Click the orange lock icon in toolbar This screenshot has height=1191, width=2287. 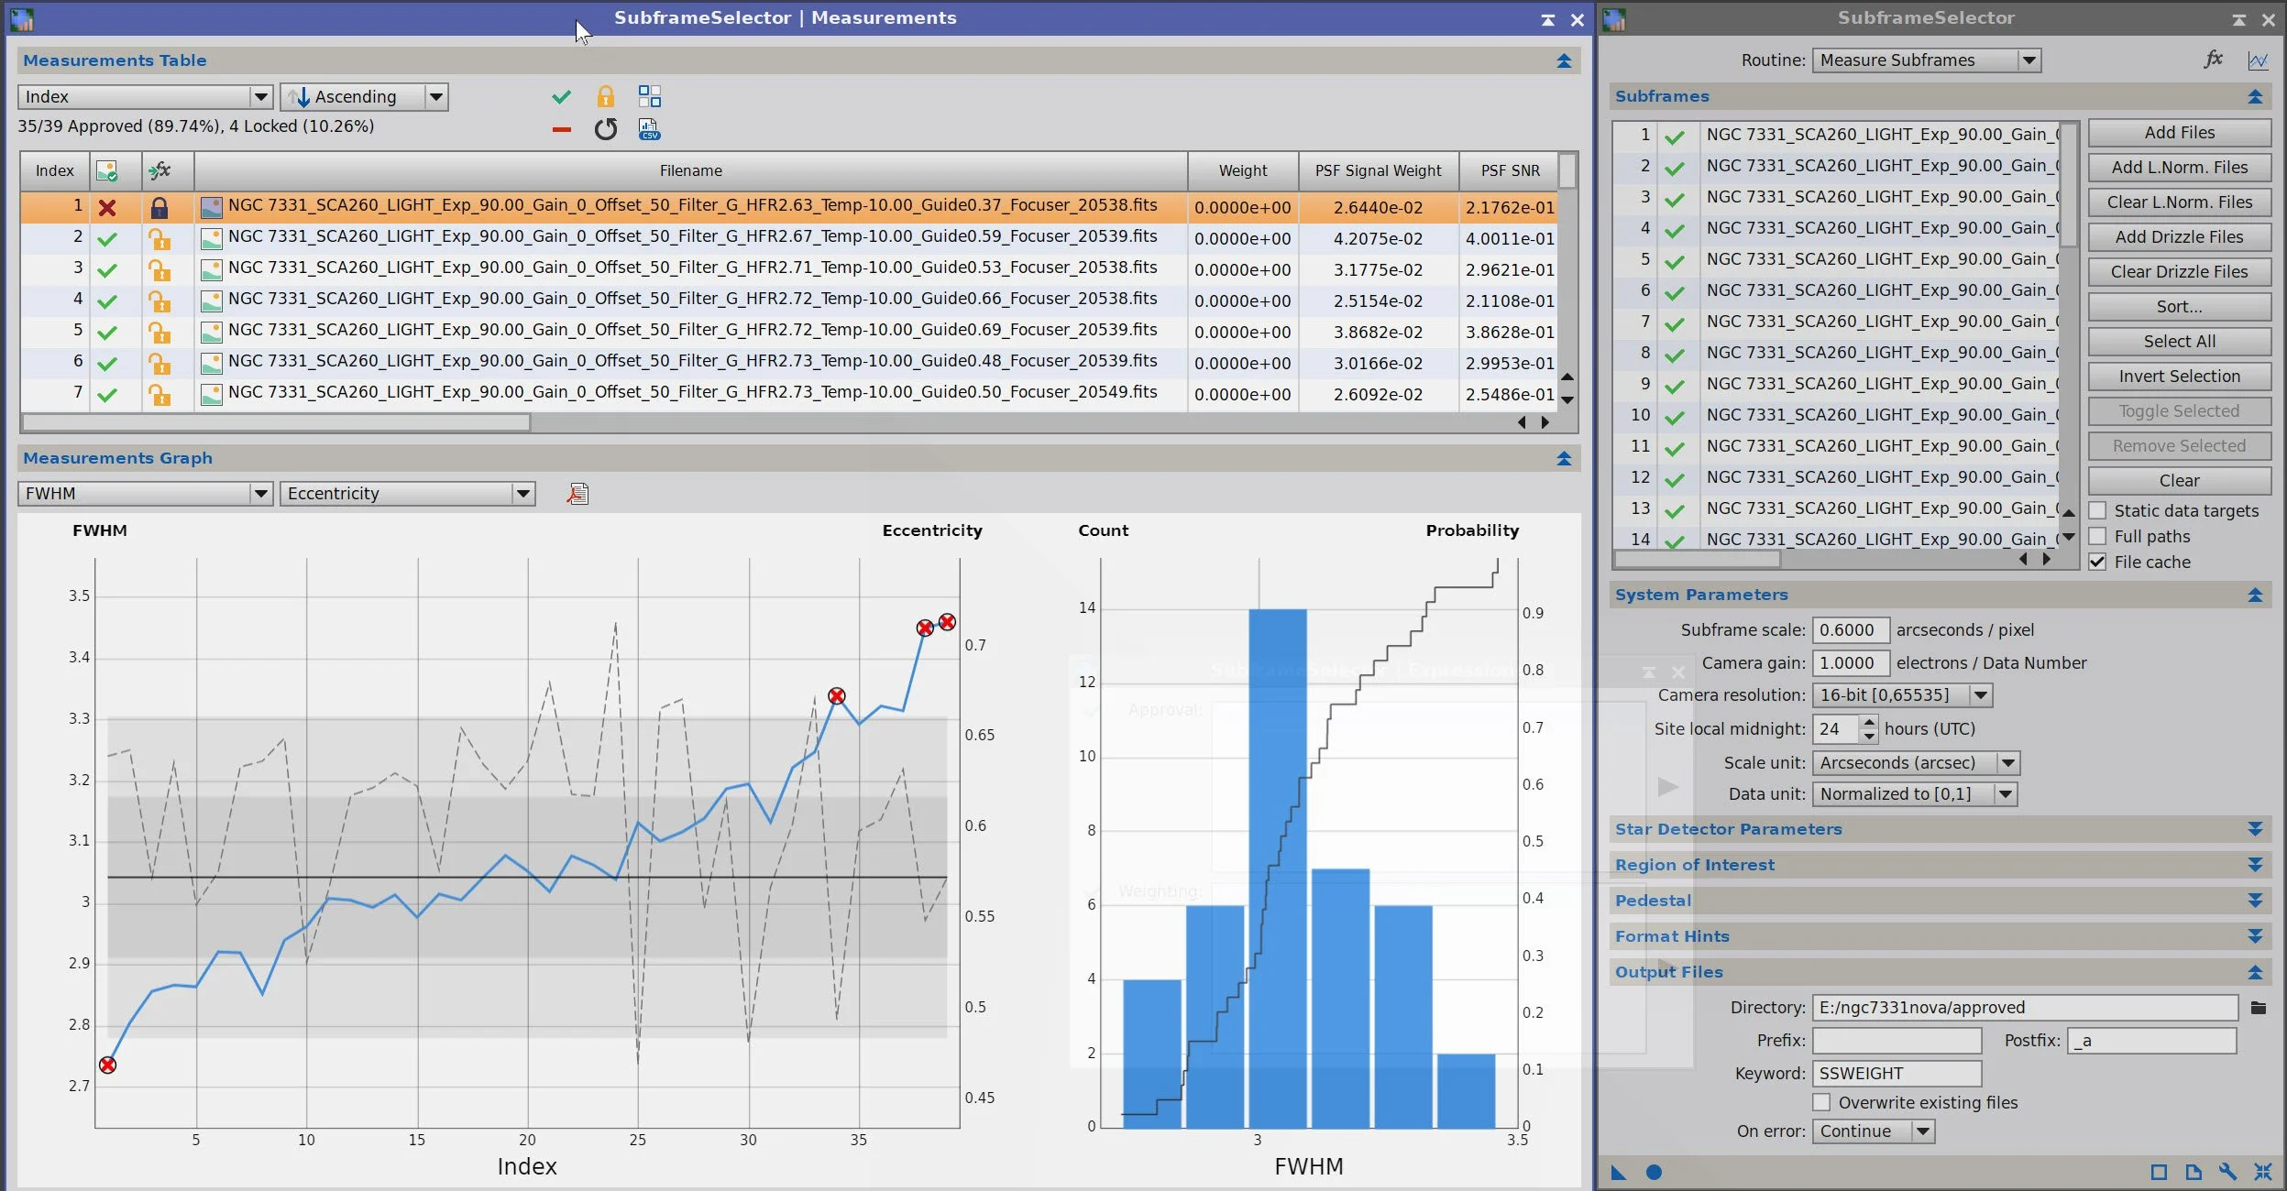point(605,96)
